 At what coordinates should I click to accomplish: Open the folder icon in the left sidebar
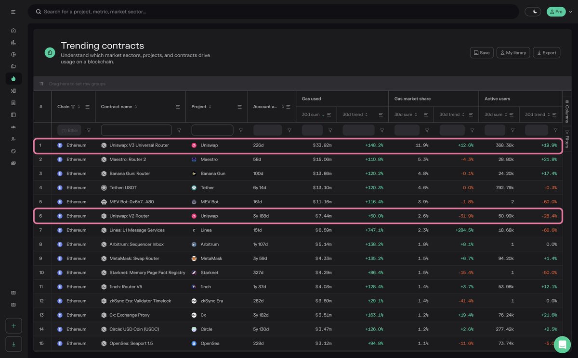point(13,66)
